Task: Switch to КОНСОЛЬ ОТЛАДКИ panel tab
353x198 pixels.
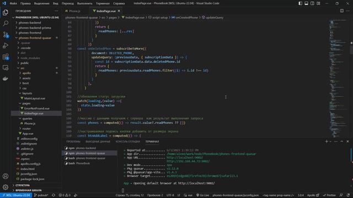Action: 128,141
